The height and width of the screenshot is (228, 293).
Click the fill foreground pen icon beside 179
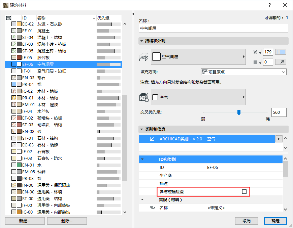[257, 52]
